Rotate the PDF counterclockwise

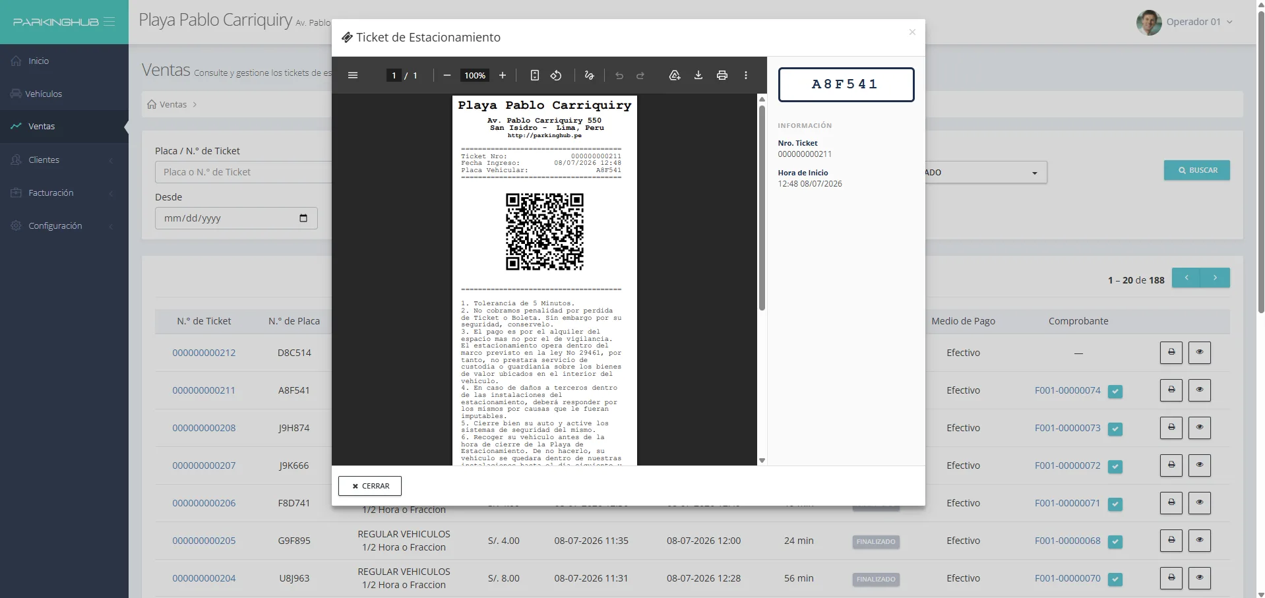[556, 75]
